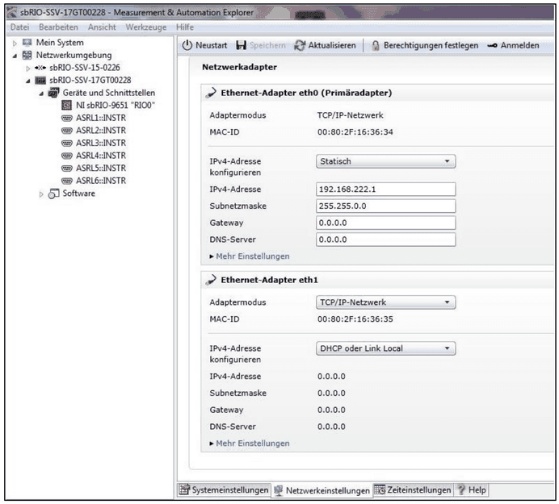Click the ASRL6::INSTR serial port icon

point(67,181)
